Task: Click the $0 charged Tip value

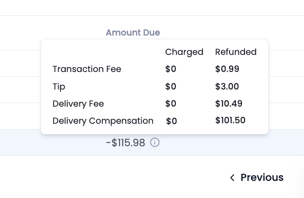Action: [x=171, y=86]
